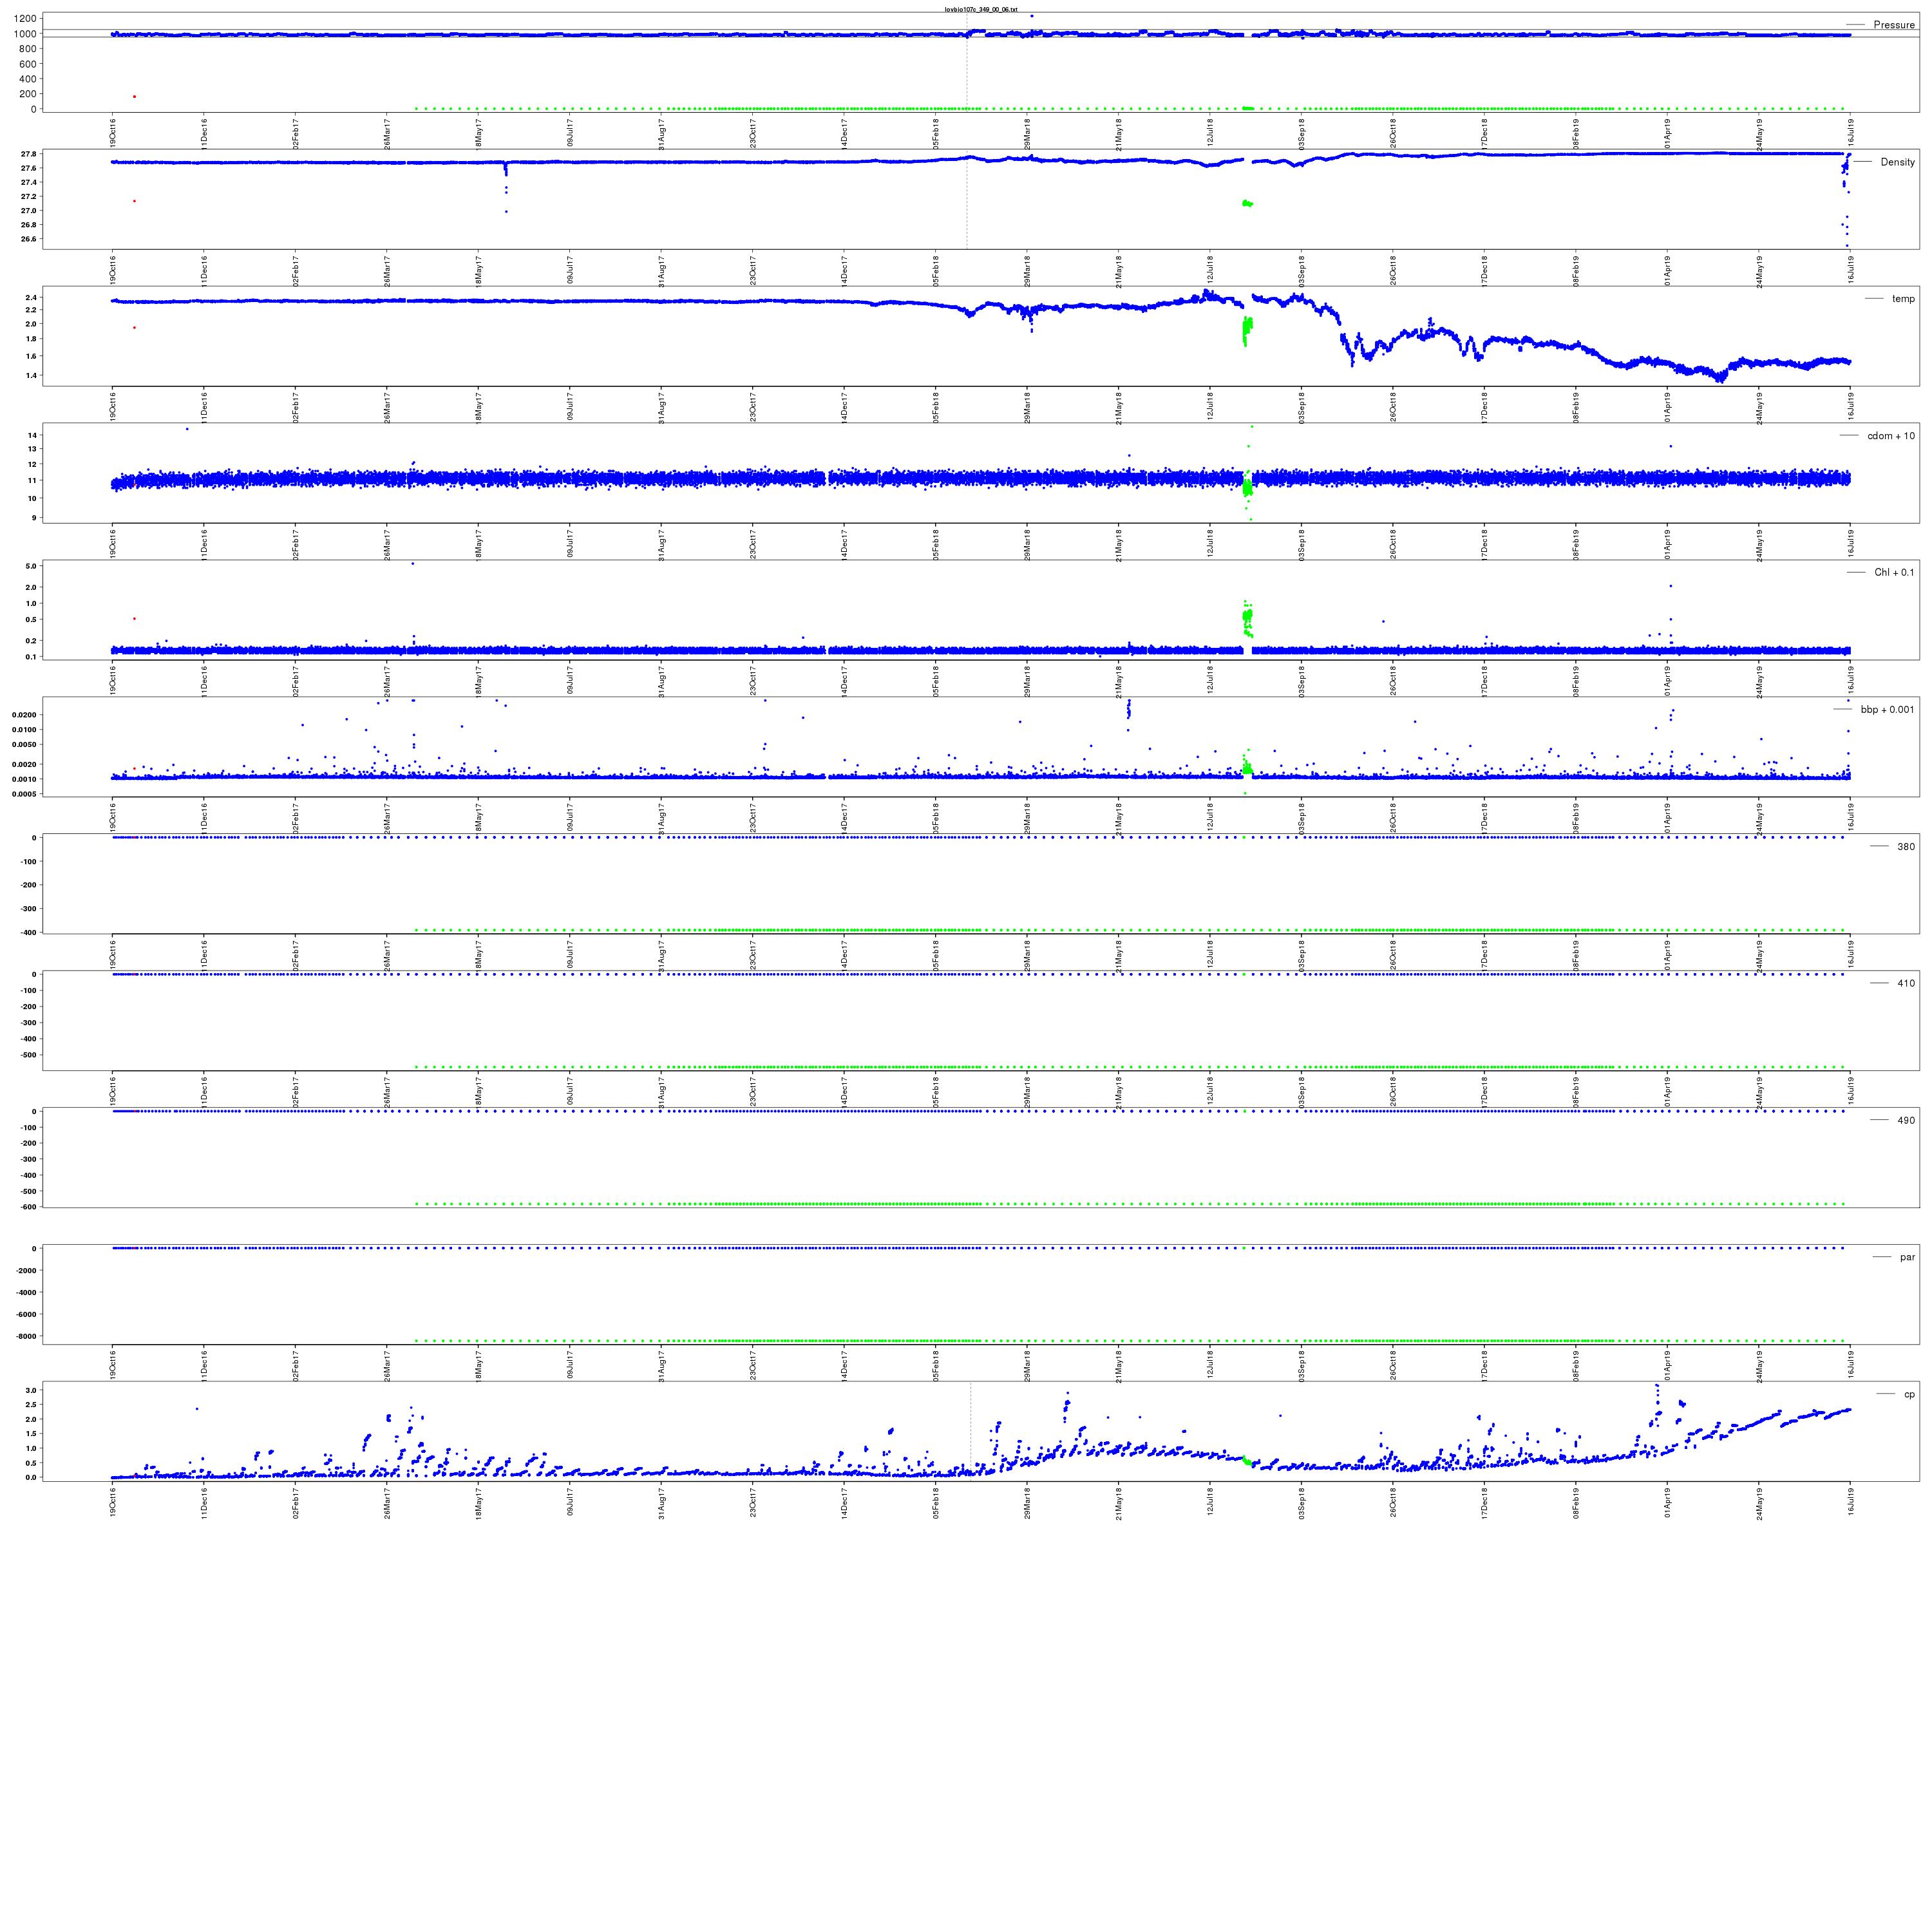Click the 0.0005 tick on the bbp axis
Image resolution: width=1932 pixels, height=1932 pixels.
(x=25, y=794)
